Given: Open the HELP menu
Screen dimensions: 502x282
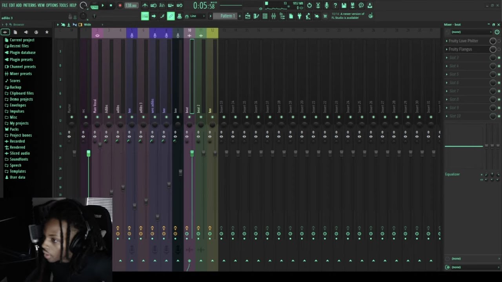Looking at the screenshot, I should click(x=73, y=5).
